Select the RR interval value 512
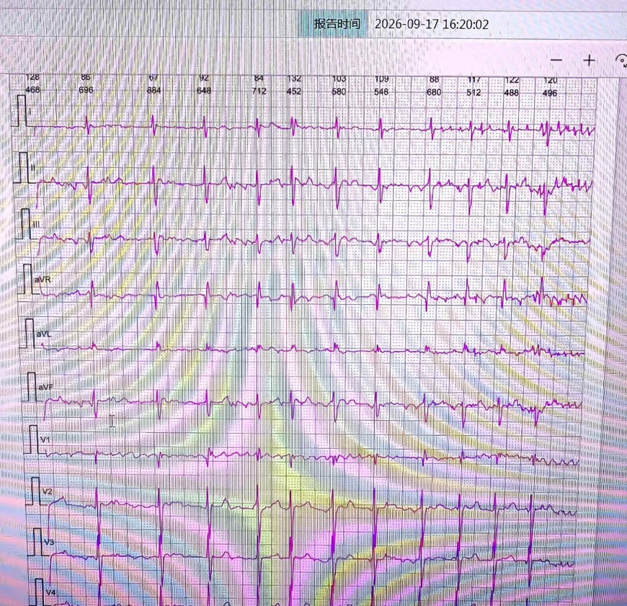Viewport: 627px width, 606px height. (x=474, y=93)
